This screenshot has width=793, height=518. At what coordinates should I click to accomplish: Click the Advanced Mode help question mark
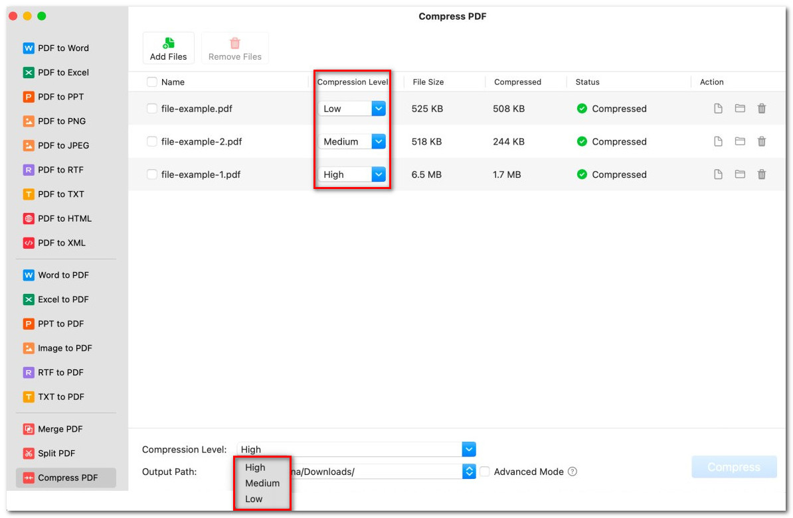pyautogui.click(x=573, y=472)
